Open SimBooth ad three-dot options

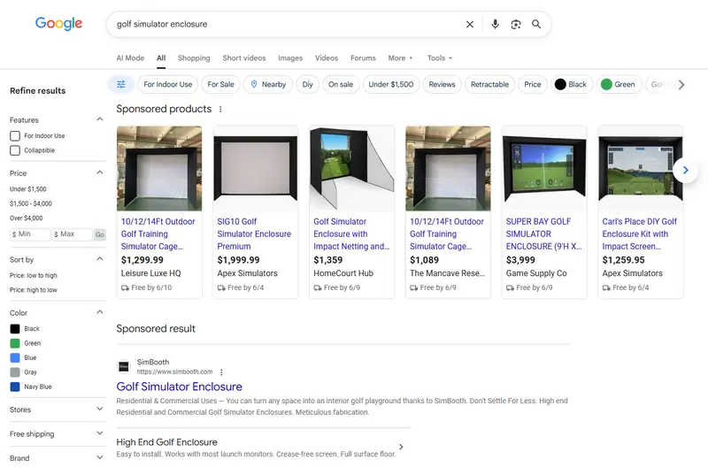[x=221, y=372]
